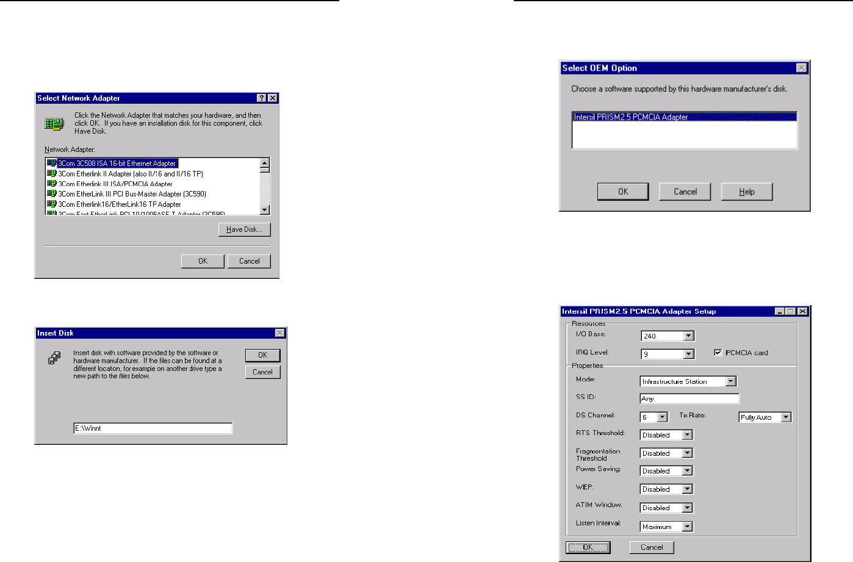The height and width of the screenshot is (562, 853).
Task: Open the IRQ Level dropdown
Action: point(689,355)
